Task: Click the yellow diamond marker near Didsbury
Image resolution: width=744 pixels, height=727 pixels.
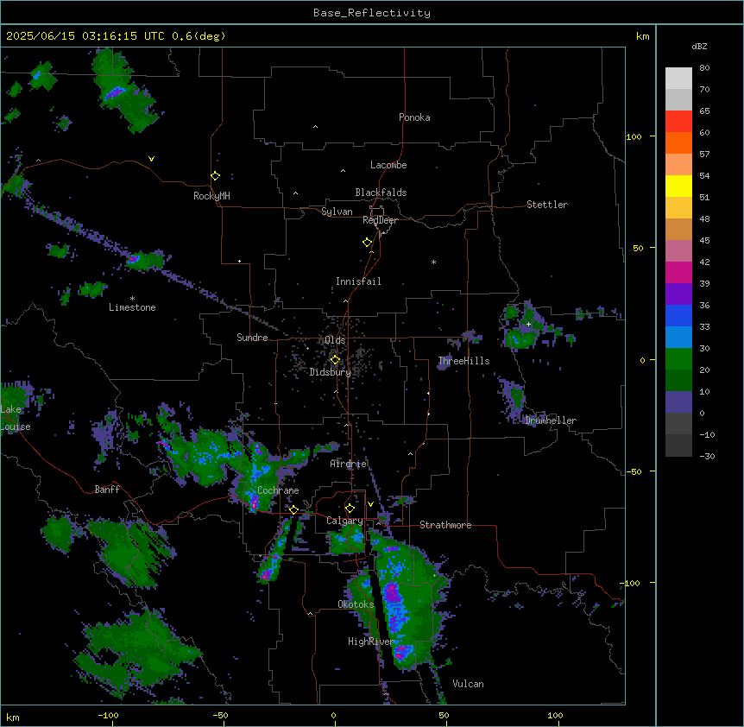Action: click(x=335, y=360)
